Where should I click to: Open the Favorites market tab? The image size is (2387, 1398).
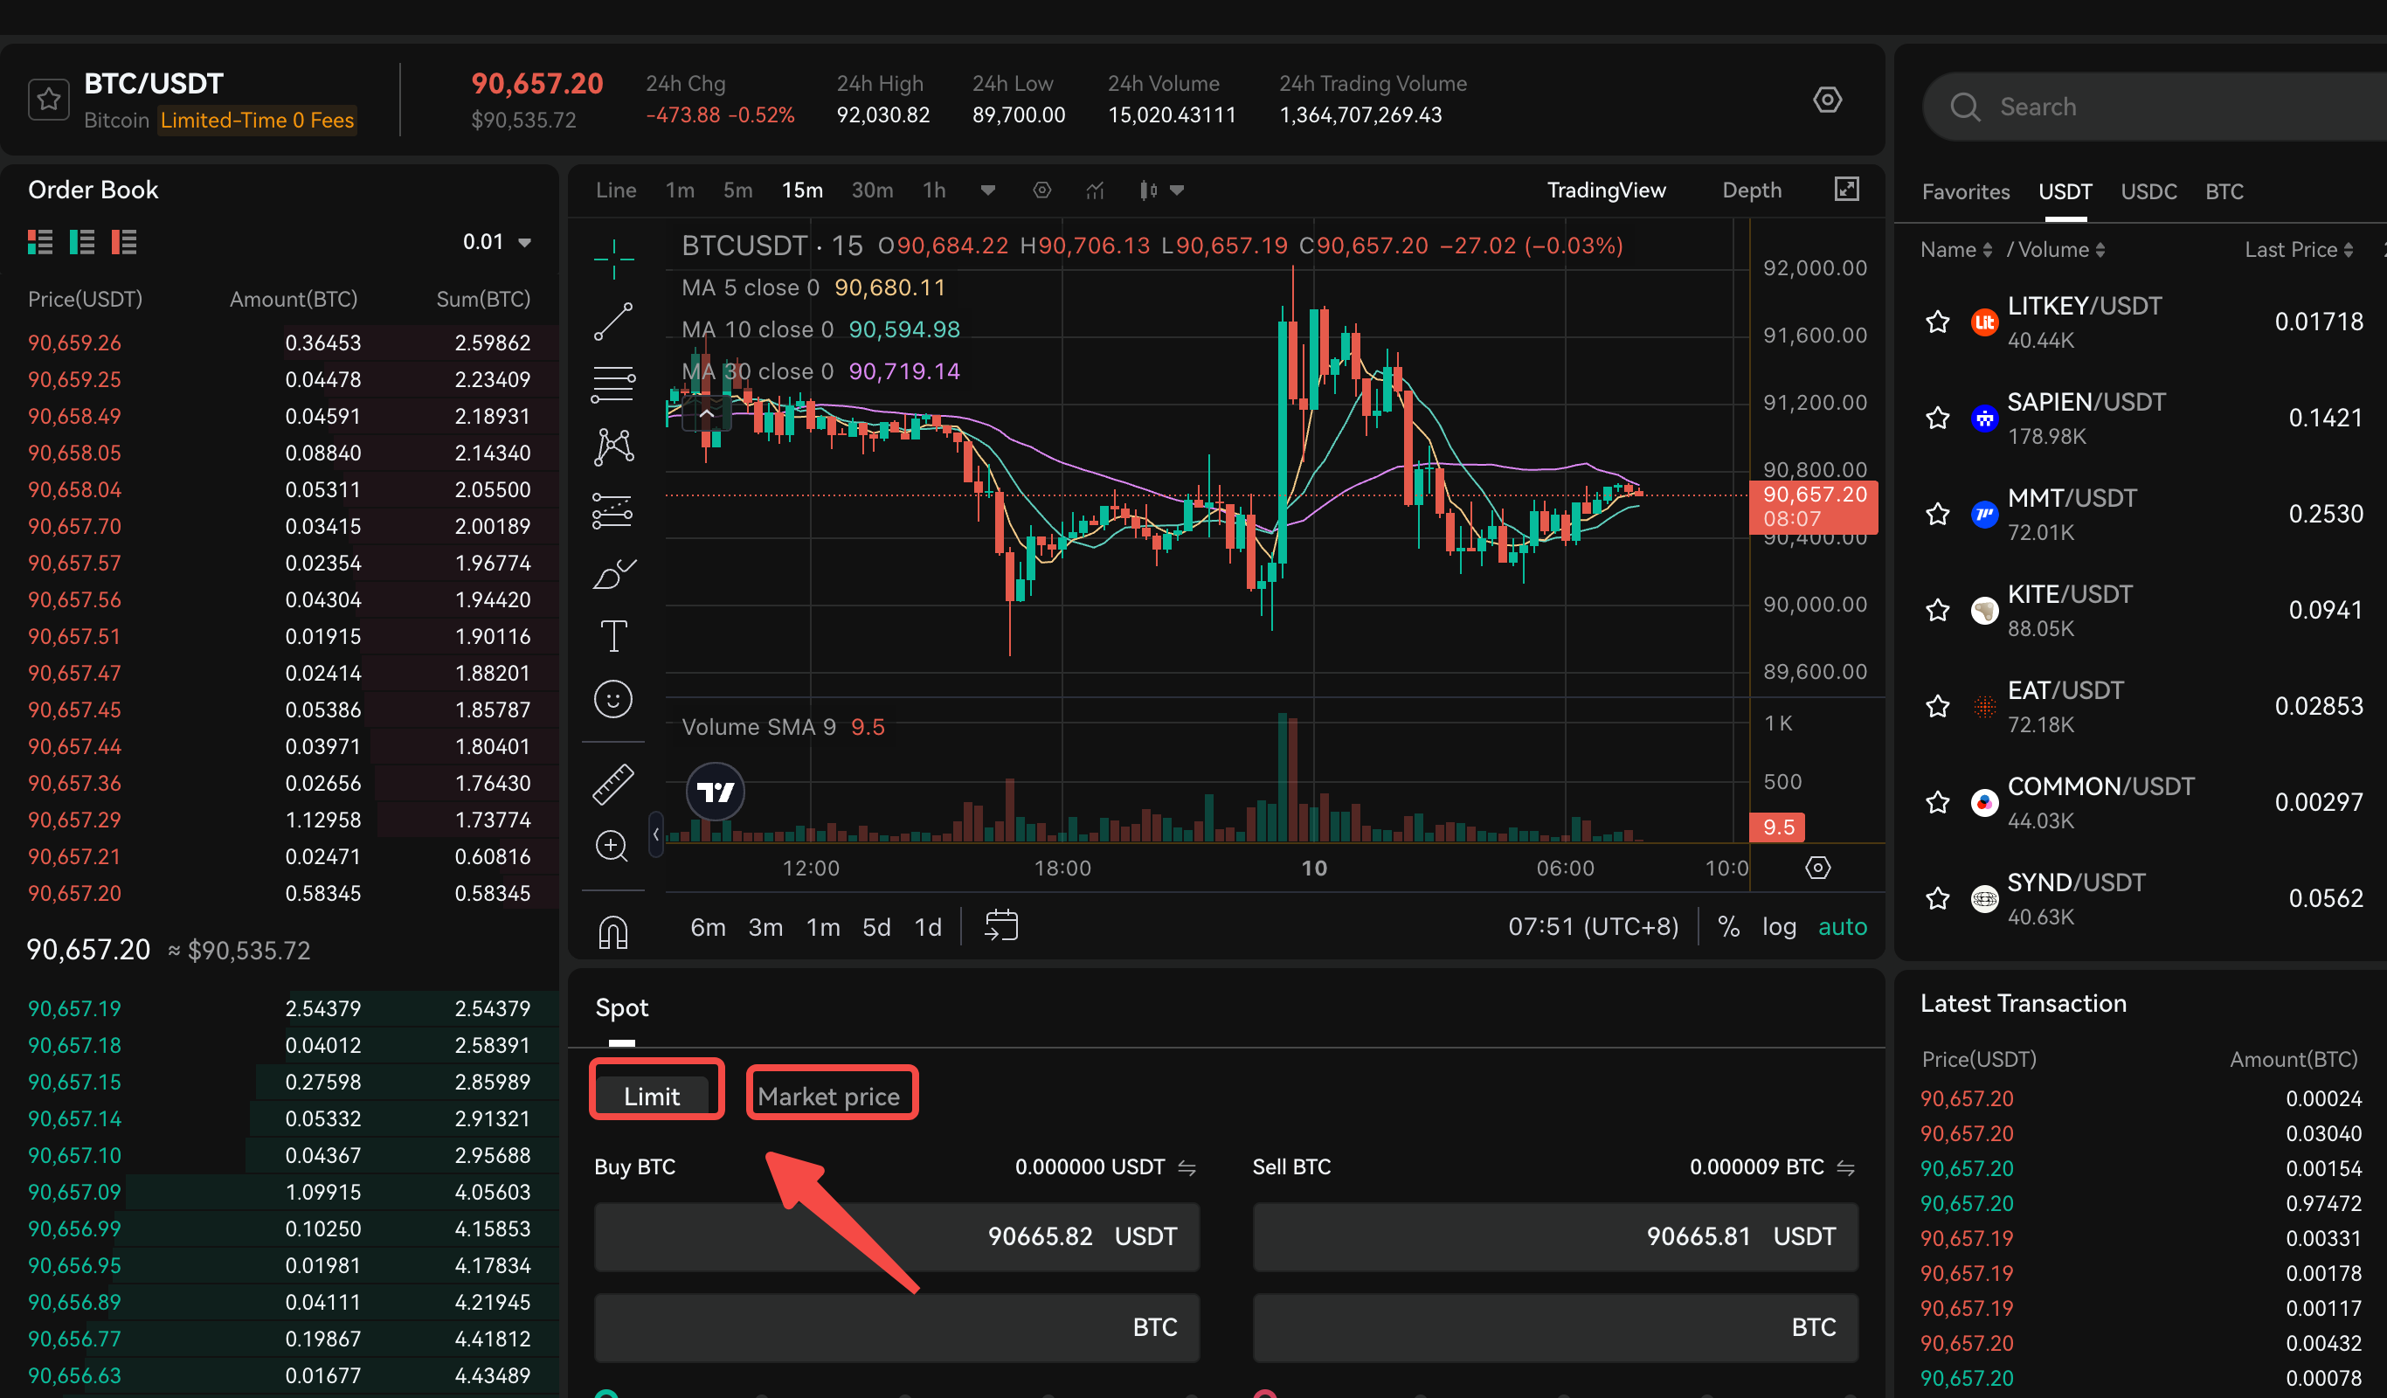[x=1966, y=191]
